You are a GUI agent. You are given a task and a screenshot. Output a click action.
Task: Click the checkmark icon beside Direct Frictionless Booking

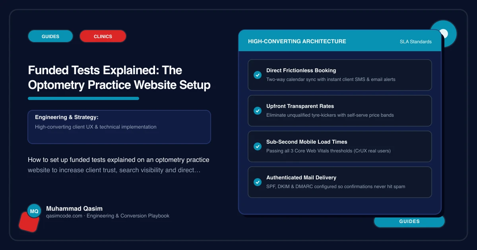(x=257, y=75)
